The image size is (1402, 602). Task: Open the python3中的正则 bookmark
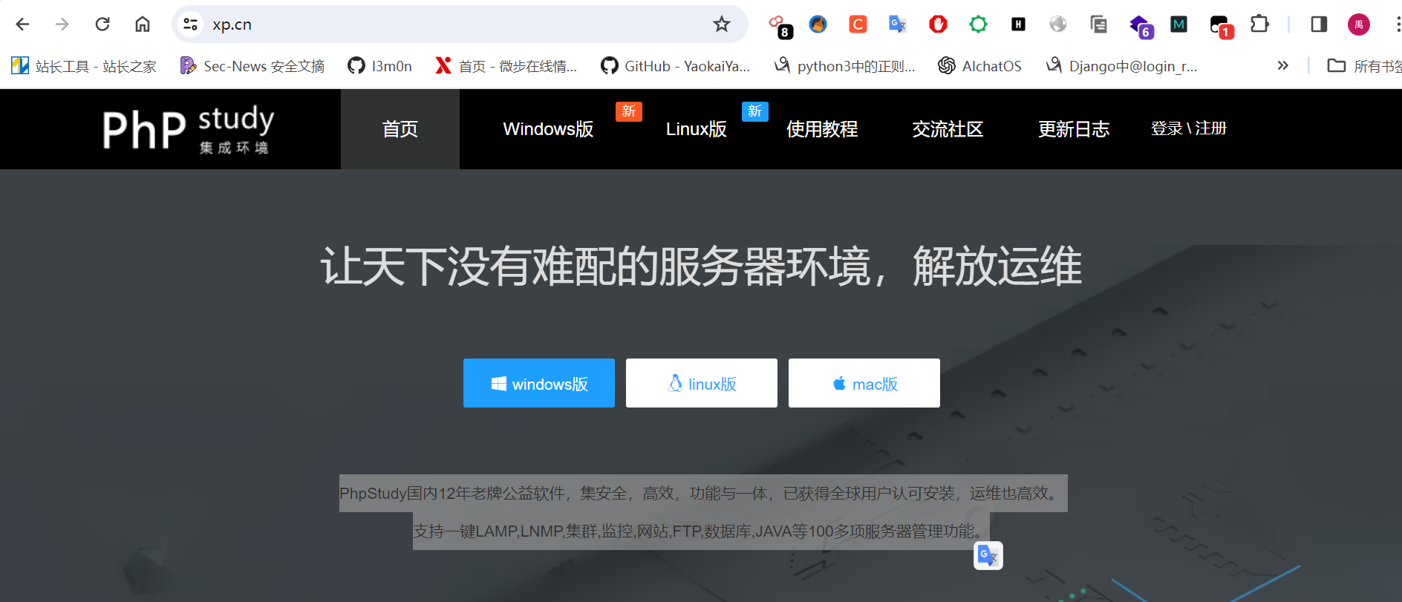pos(844,66)
